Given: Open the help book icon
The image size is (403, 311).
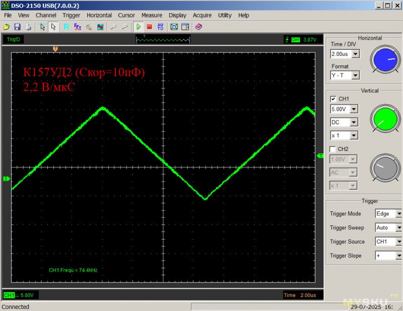Looking at the screenshot, I should coord(198,27).
